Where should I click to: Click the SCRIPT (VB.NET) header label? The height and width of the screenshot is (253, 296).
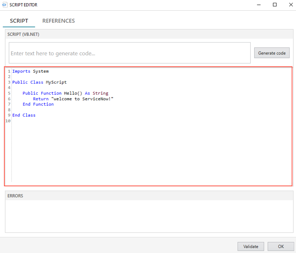(23, 34)
